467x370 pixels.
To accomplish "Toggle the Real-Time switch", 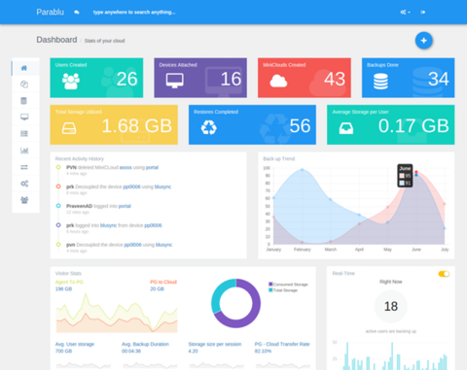I will click(444, 274).
